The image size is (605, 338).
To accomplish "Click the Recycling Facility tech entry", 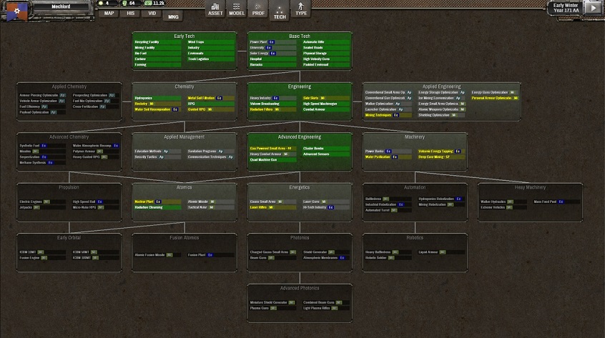I will 157,42.
